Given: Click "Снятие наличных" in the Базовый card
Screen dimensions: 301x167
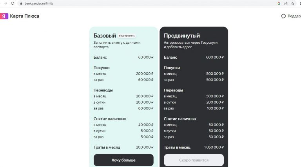Looking at the screenshot, I should [x=109, y=119].
